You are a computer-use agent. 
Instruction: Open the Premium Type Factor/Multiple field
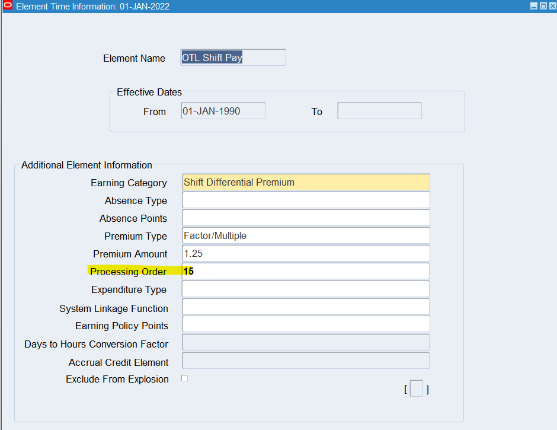[x=306, y=235]
